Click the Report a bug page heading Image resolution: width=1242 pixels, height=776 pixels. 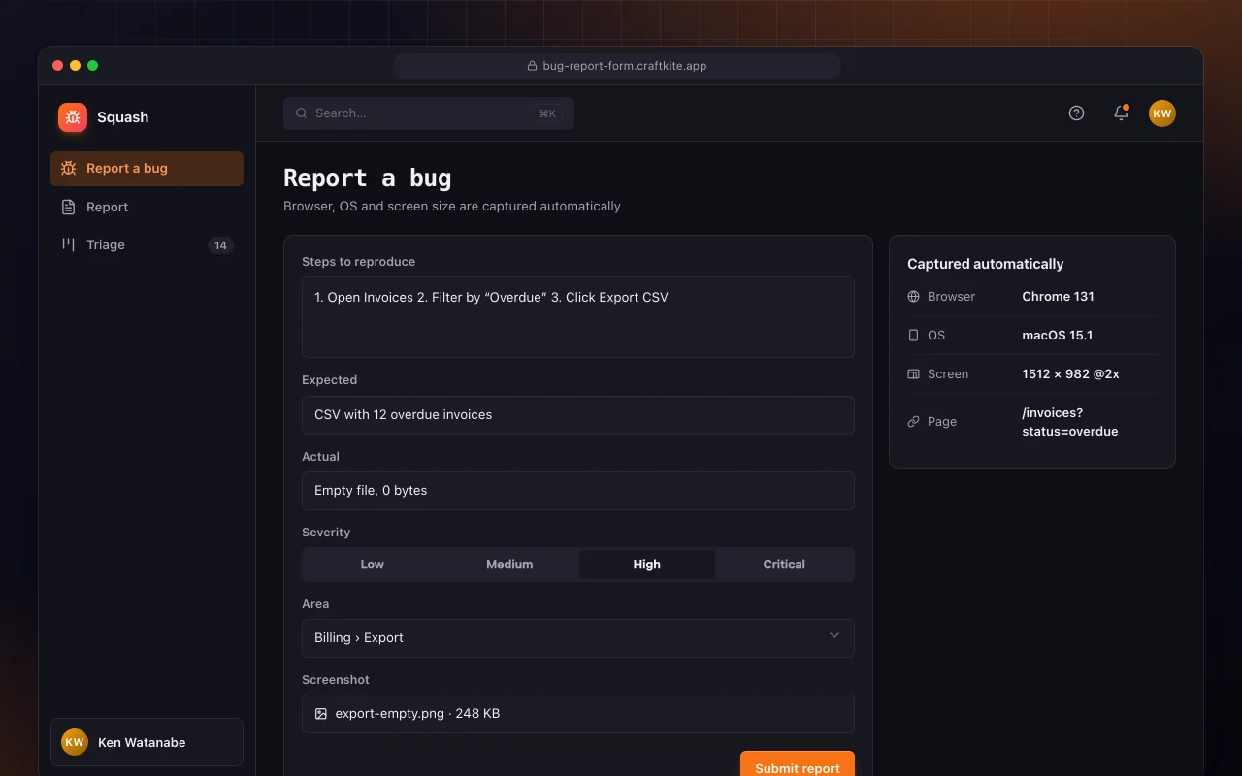point(367,178)
